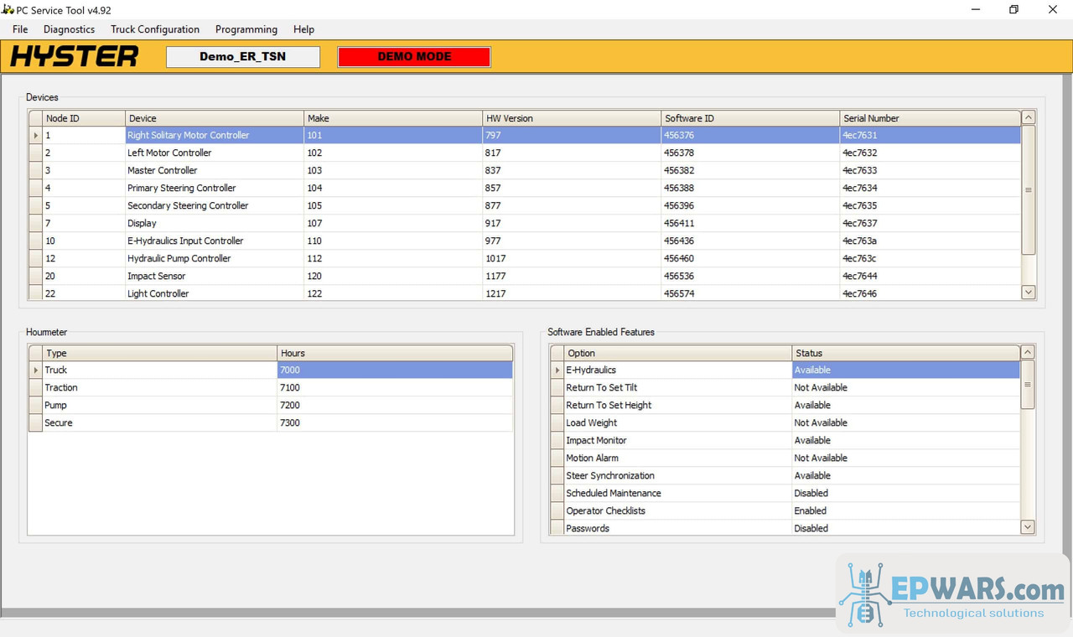Select the Primary Steering Controller device
The width and height of the screenshot is (1073, 637).
(525, 188)
